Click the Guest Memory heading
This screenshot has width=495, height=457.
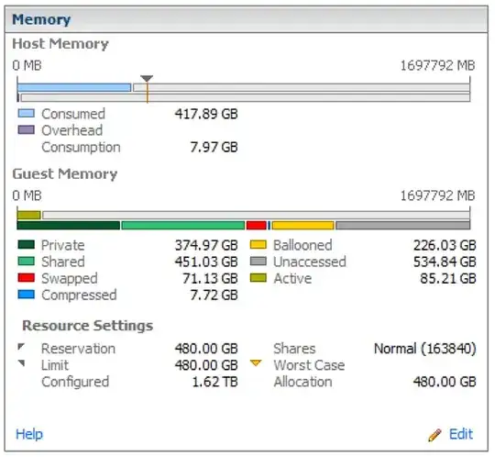point(65,173)
